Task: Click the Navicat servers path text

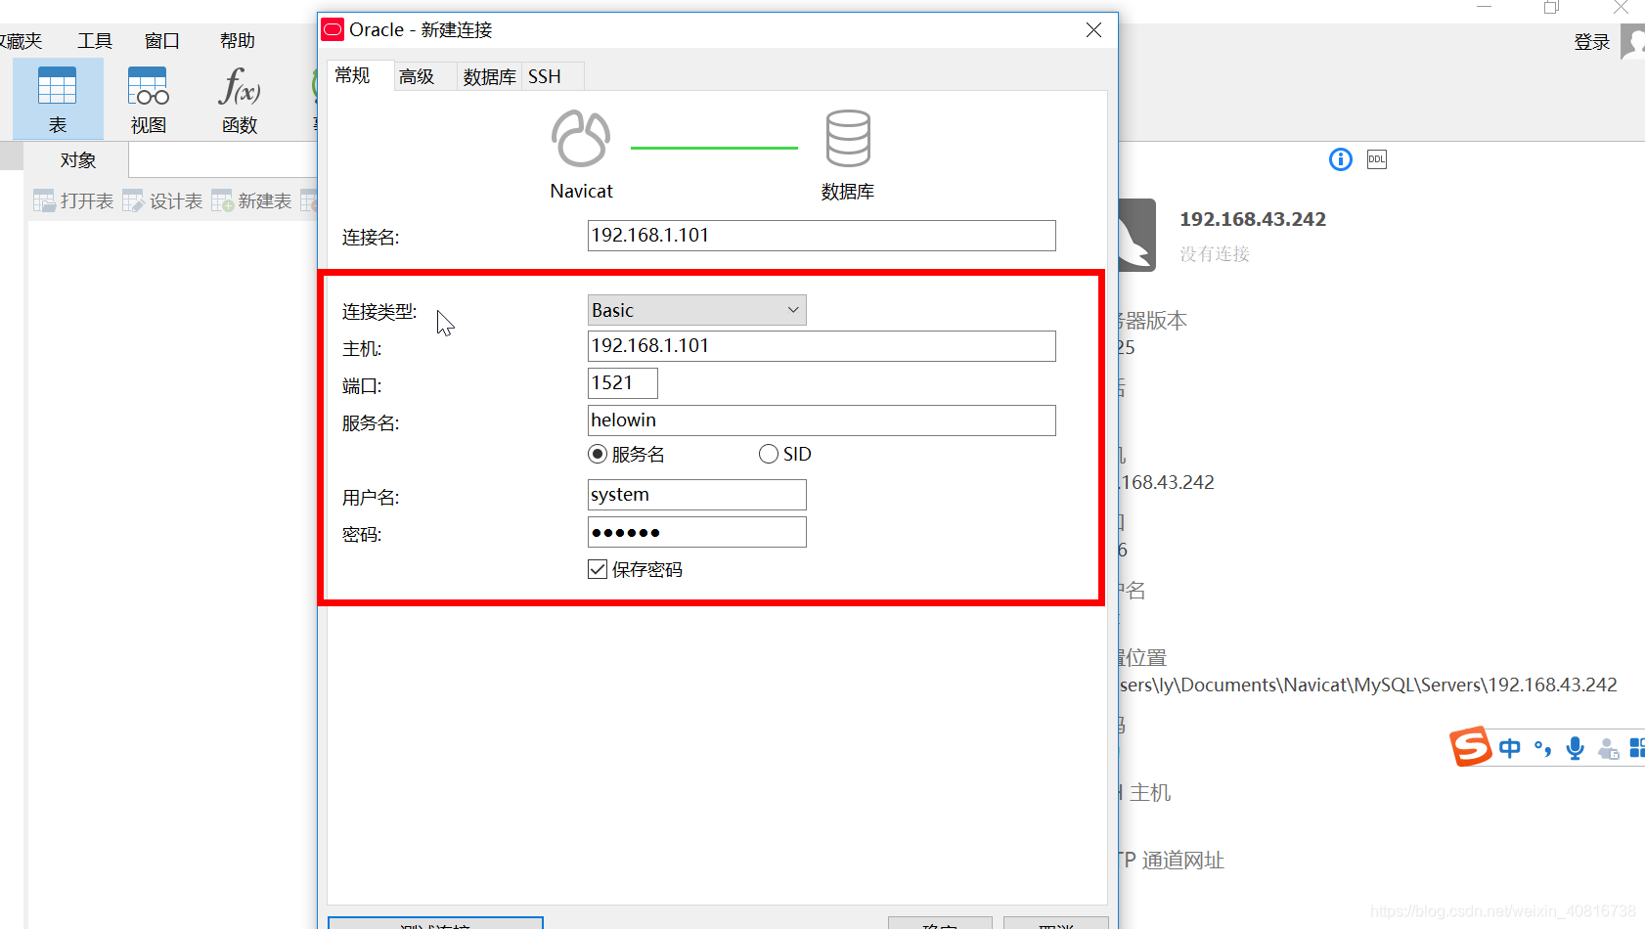Action: [x=1368, y=686]
